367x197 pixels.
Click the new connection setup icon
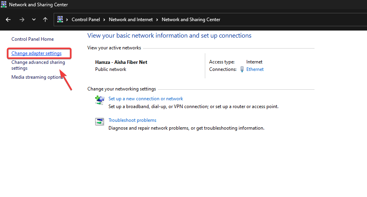[99, 100]
